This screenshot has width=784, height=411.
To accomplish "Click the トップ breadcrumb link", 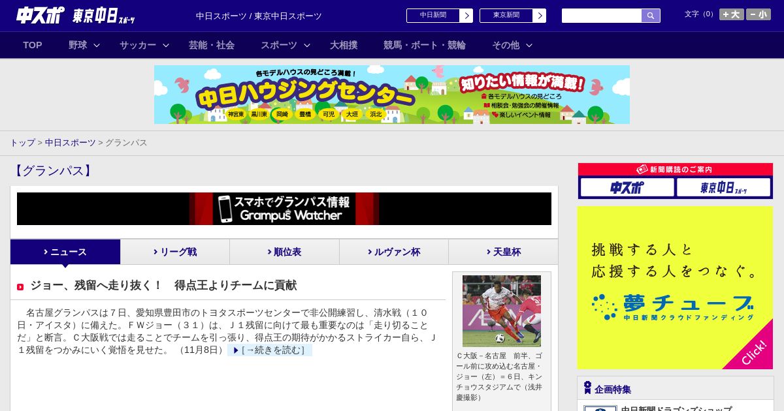I will click(22, 142).
